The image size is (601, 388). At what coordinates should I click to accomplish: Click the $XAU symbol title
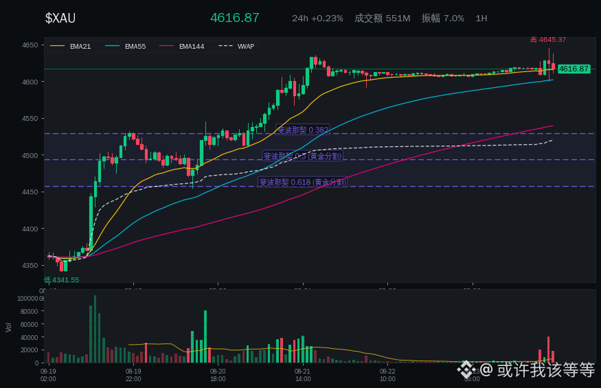(x=60, y=18)
